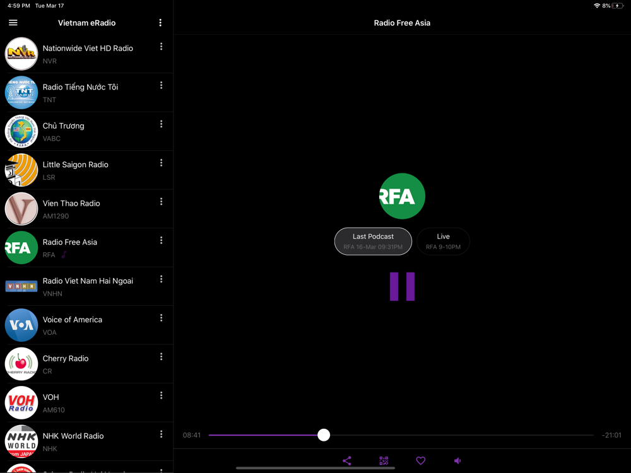Click the Wi-Fi status icon

tap(597, 6)
